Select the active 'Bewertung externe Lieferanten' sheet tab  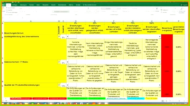click(116, 99)
